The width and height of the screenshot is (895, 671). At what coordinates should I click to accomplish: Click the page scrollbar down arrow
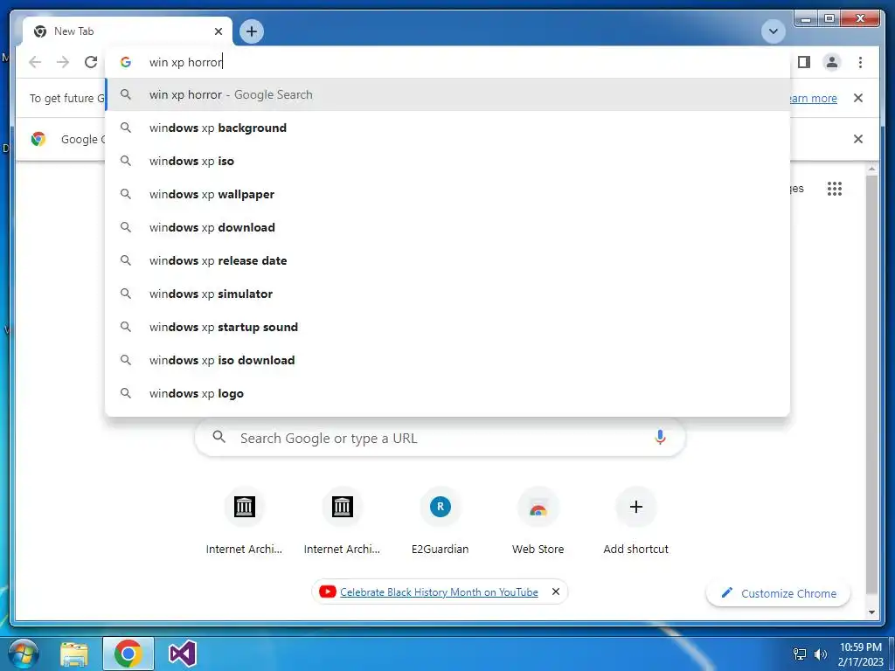(x=871, y=612)
